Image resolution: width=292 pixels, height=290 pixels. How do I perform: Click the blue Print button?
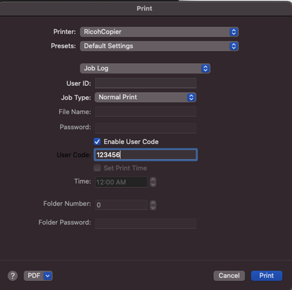pyautogui.click(x=266, y=276)
